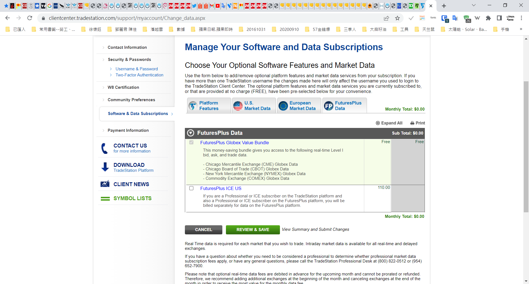The width and height of the screenshot is (529, 284).
Task: Click the Expand All circle icon
Action: point(378,123)
